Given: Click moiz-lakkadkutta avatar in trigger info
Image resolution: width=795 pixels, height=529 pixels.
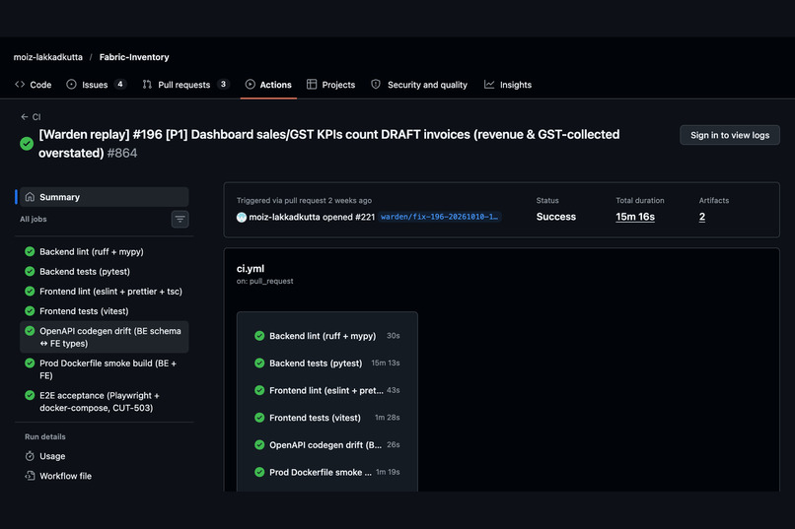Looking at the screenshot, I should click(242, 217).
